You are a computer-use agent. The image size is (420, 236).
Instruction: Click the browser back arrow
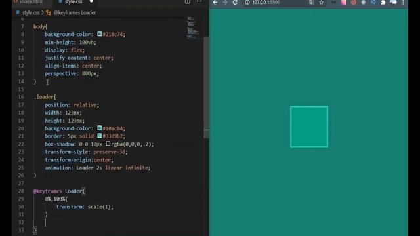pyautogui.click(x=215, y=3)
